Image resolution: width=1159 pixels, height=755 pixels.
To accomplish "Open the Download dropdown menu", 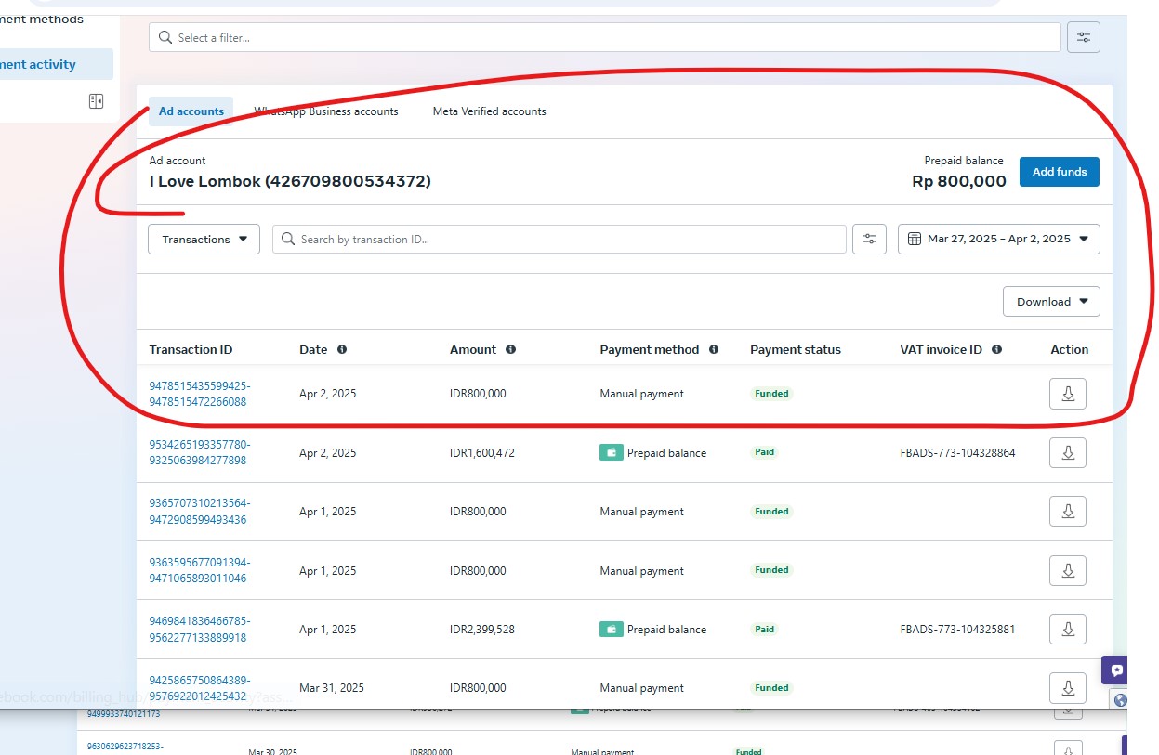I will point(1051,302).
